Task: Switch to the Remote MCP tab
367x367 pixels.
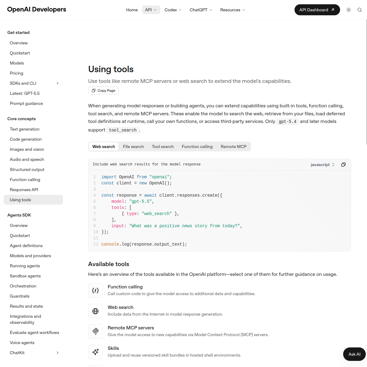Action: point(234,146)
